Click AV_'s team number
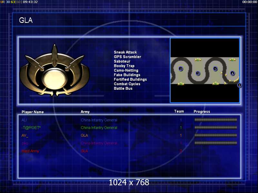 click(x=181, y=135)
